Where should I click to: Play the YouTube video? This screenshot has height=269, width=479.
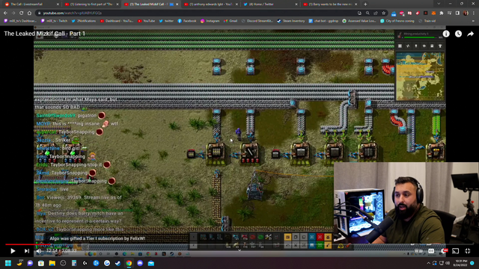13,251
